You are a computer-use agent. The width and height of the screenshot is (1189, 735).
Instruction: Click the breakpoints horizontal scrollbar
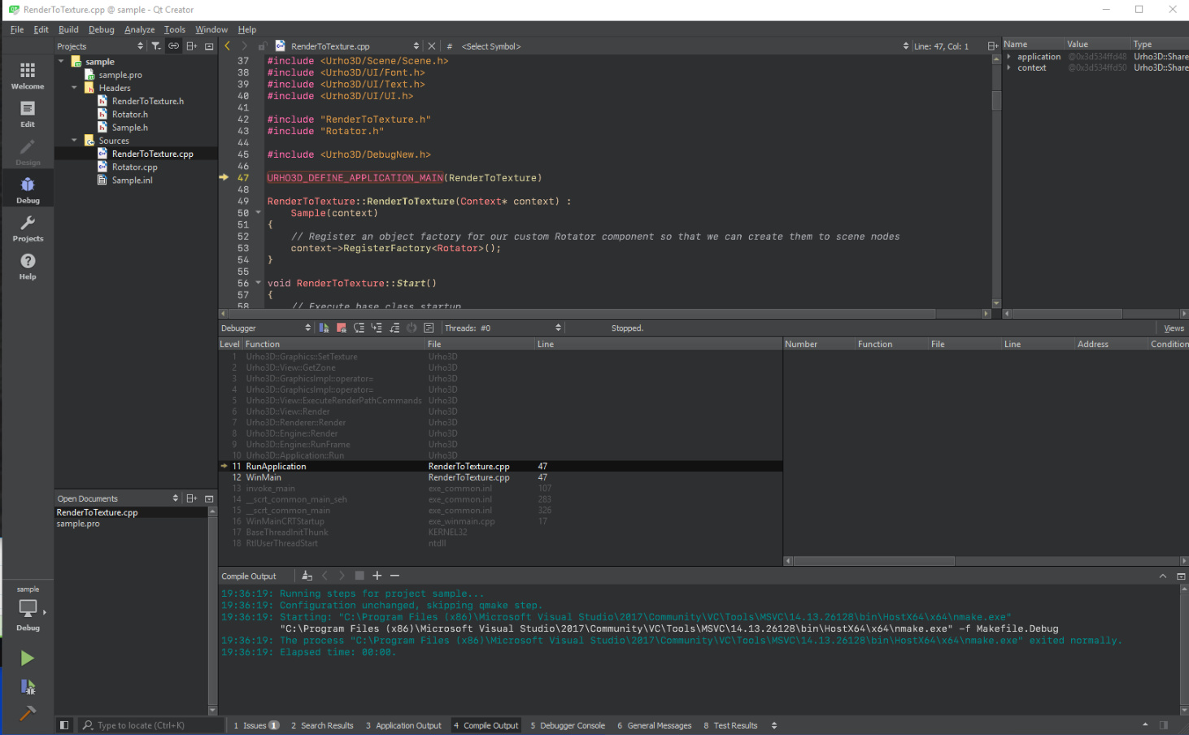[986, 560]
